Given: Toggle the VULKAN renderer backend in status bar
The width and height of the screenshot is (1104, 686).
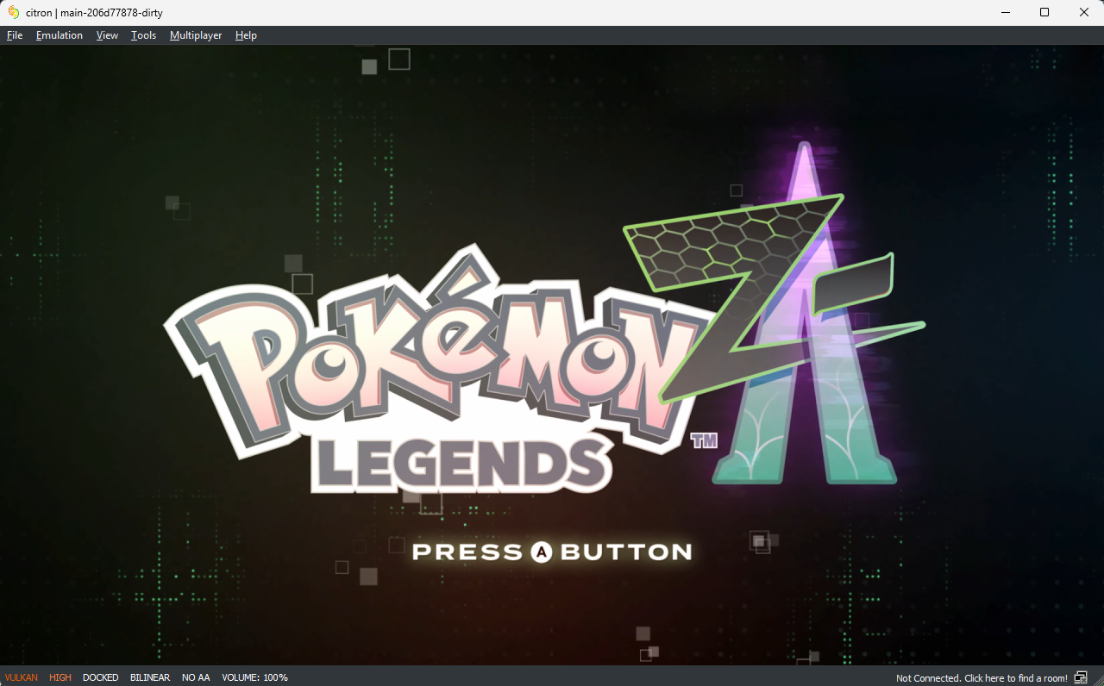Looking at the screenshot, I should click(22, 677).
